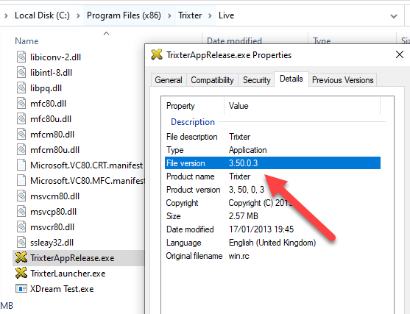Viewport: 410px width, 314px height.
Task: Expand chevron after Trixter breadcrumb
Action: coord(210,15)
